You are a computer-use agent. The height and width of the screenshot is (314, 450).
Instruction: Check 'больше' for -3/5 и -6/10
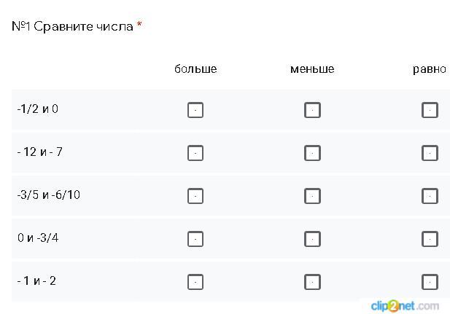click(195, 196)
